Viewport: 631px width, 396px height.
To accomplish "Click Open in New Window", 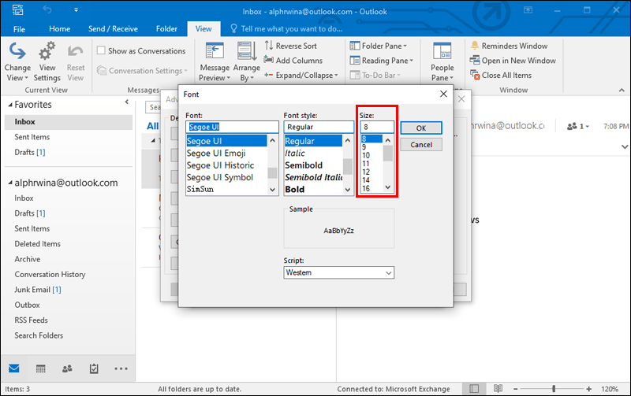I will (x=513, y=61).
